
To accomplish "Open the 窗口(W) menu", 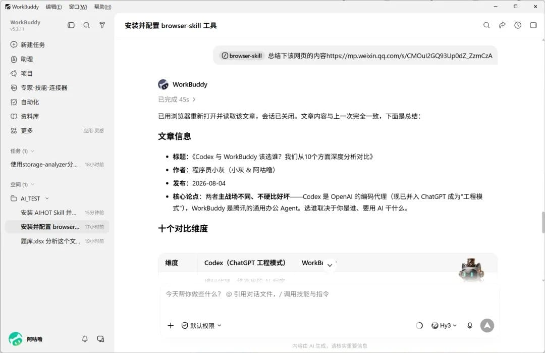I will point(78,7).
